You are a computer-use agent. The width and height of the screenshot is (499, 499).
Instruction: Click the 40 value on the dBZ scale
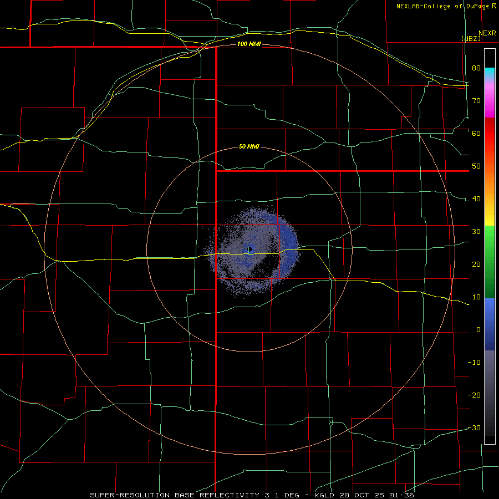click(x=476, y=199)
